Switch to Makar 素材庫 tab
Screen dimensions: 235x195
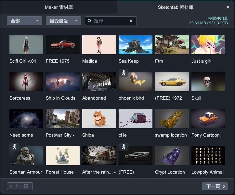point(59,7)
